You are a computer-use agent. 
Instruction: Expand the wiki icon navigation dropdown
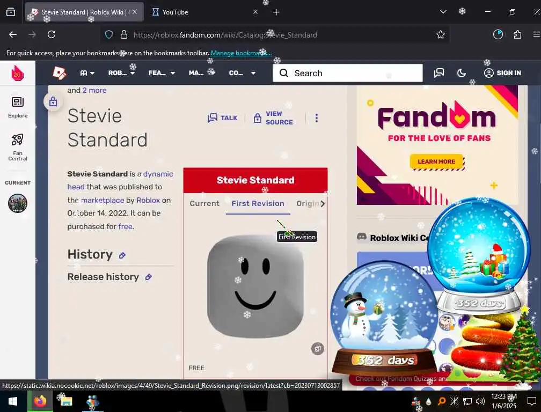87,73
